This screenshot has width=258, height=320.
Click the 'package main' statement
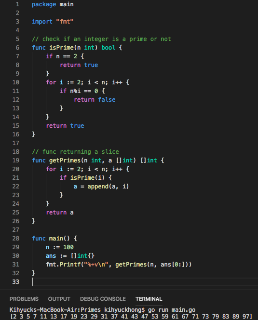pos(53,4)
